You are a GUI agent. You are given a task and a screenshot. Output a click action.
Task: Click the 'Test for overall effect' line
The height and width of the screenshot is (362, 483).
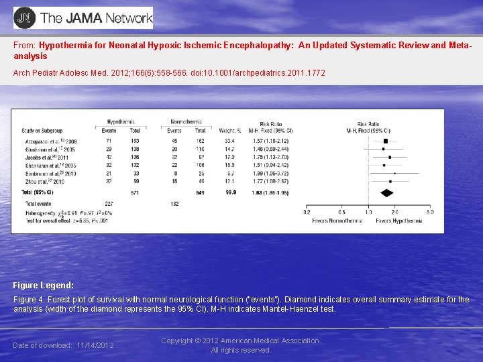pos(66,221)
